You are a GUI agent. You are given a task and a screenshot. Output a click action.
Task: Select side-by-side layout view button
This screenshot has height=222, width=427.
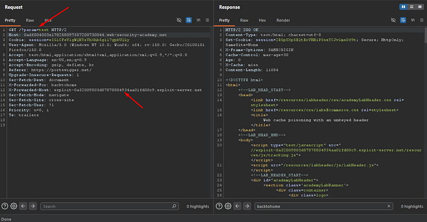click(x=403, y=7)
